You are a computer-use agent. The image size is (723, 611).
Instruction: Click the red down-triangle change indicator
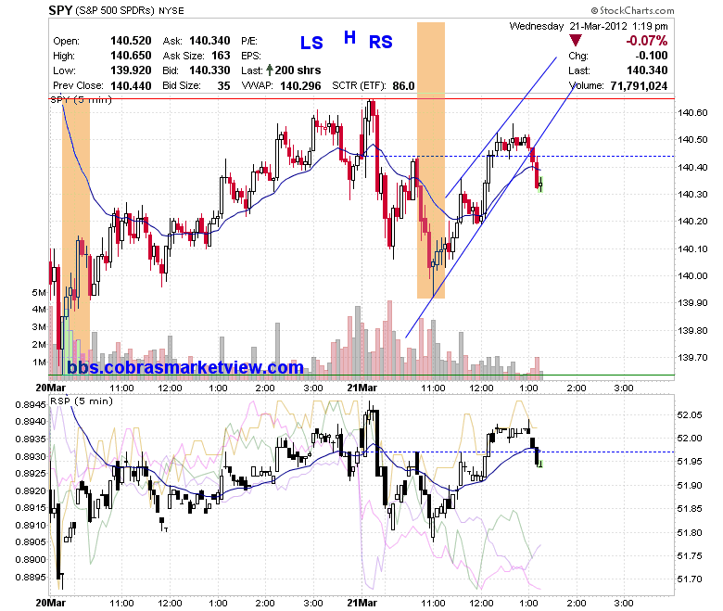click(x=575, y=41)
